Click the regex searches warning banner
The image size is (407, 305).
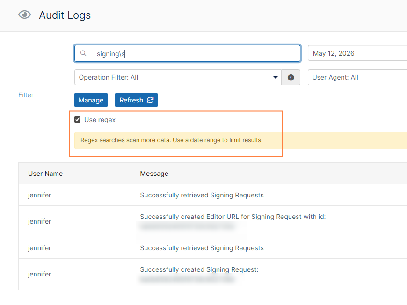pyautogui.click(x=240, y=140)
